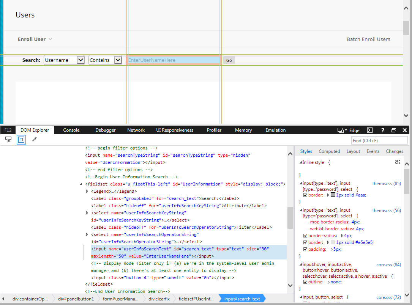Pick the color picker eyedropper tool
This screenshot has height=305, width=412.
tap(35, 139)
